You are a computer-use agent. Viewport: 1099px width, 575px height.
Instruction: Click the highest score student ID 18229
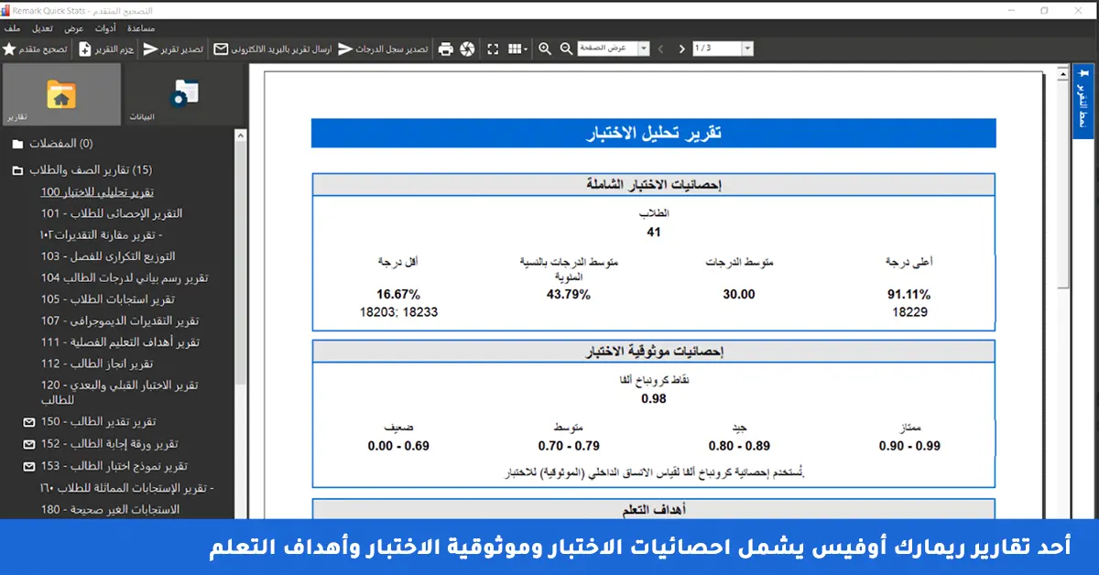coord(909,311)
